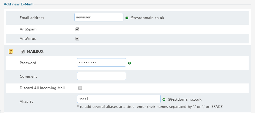Click the green plus icon next to Password
The image size is (255, 113).
[129, 63]
